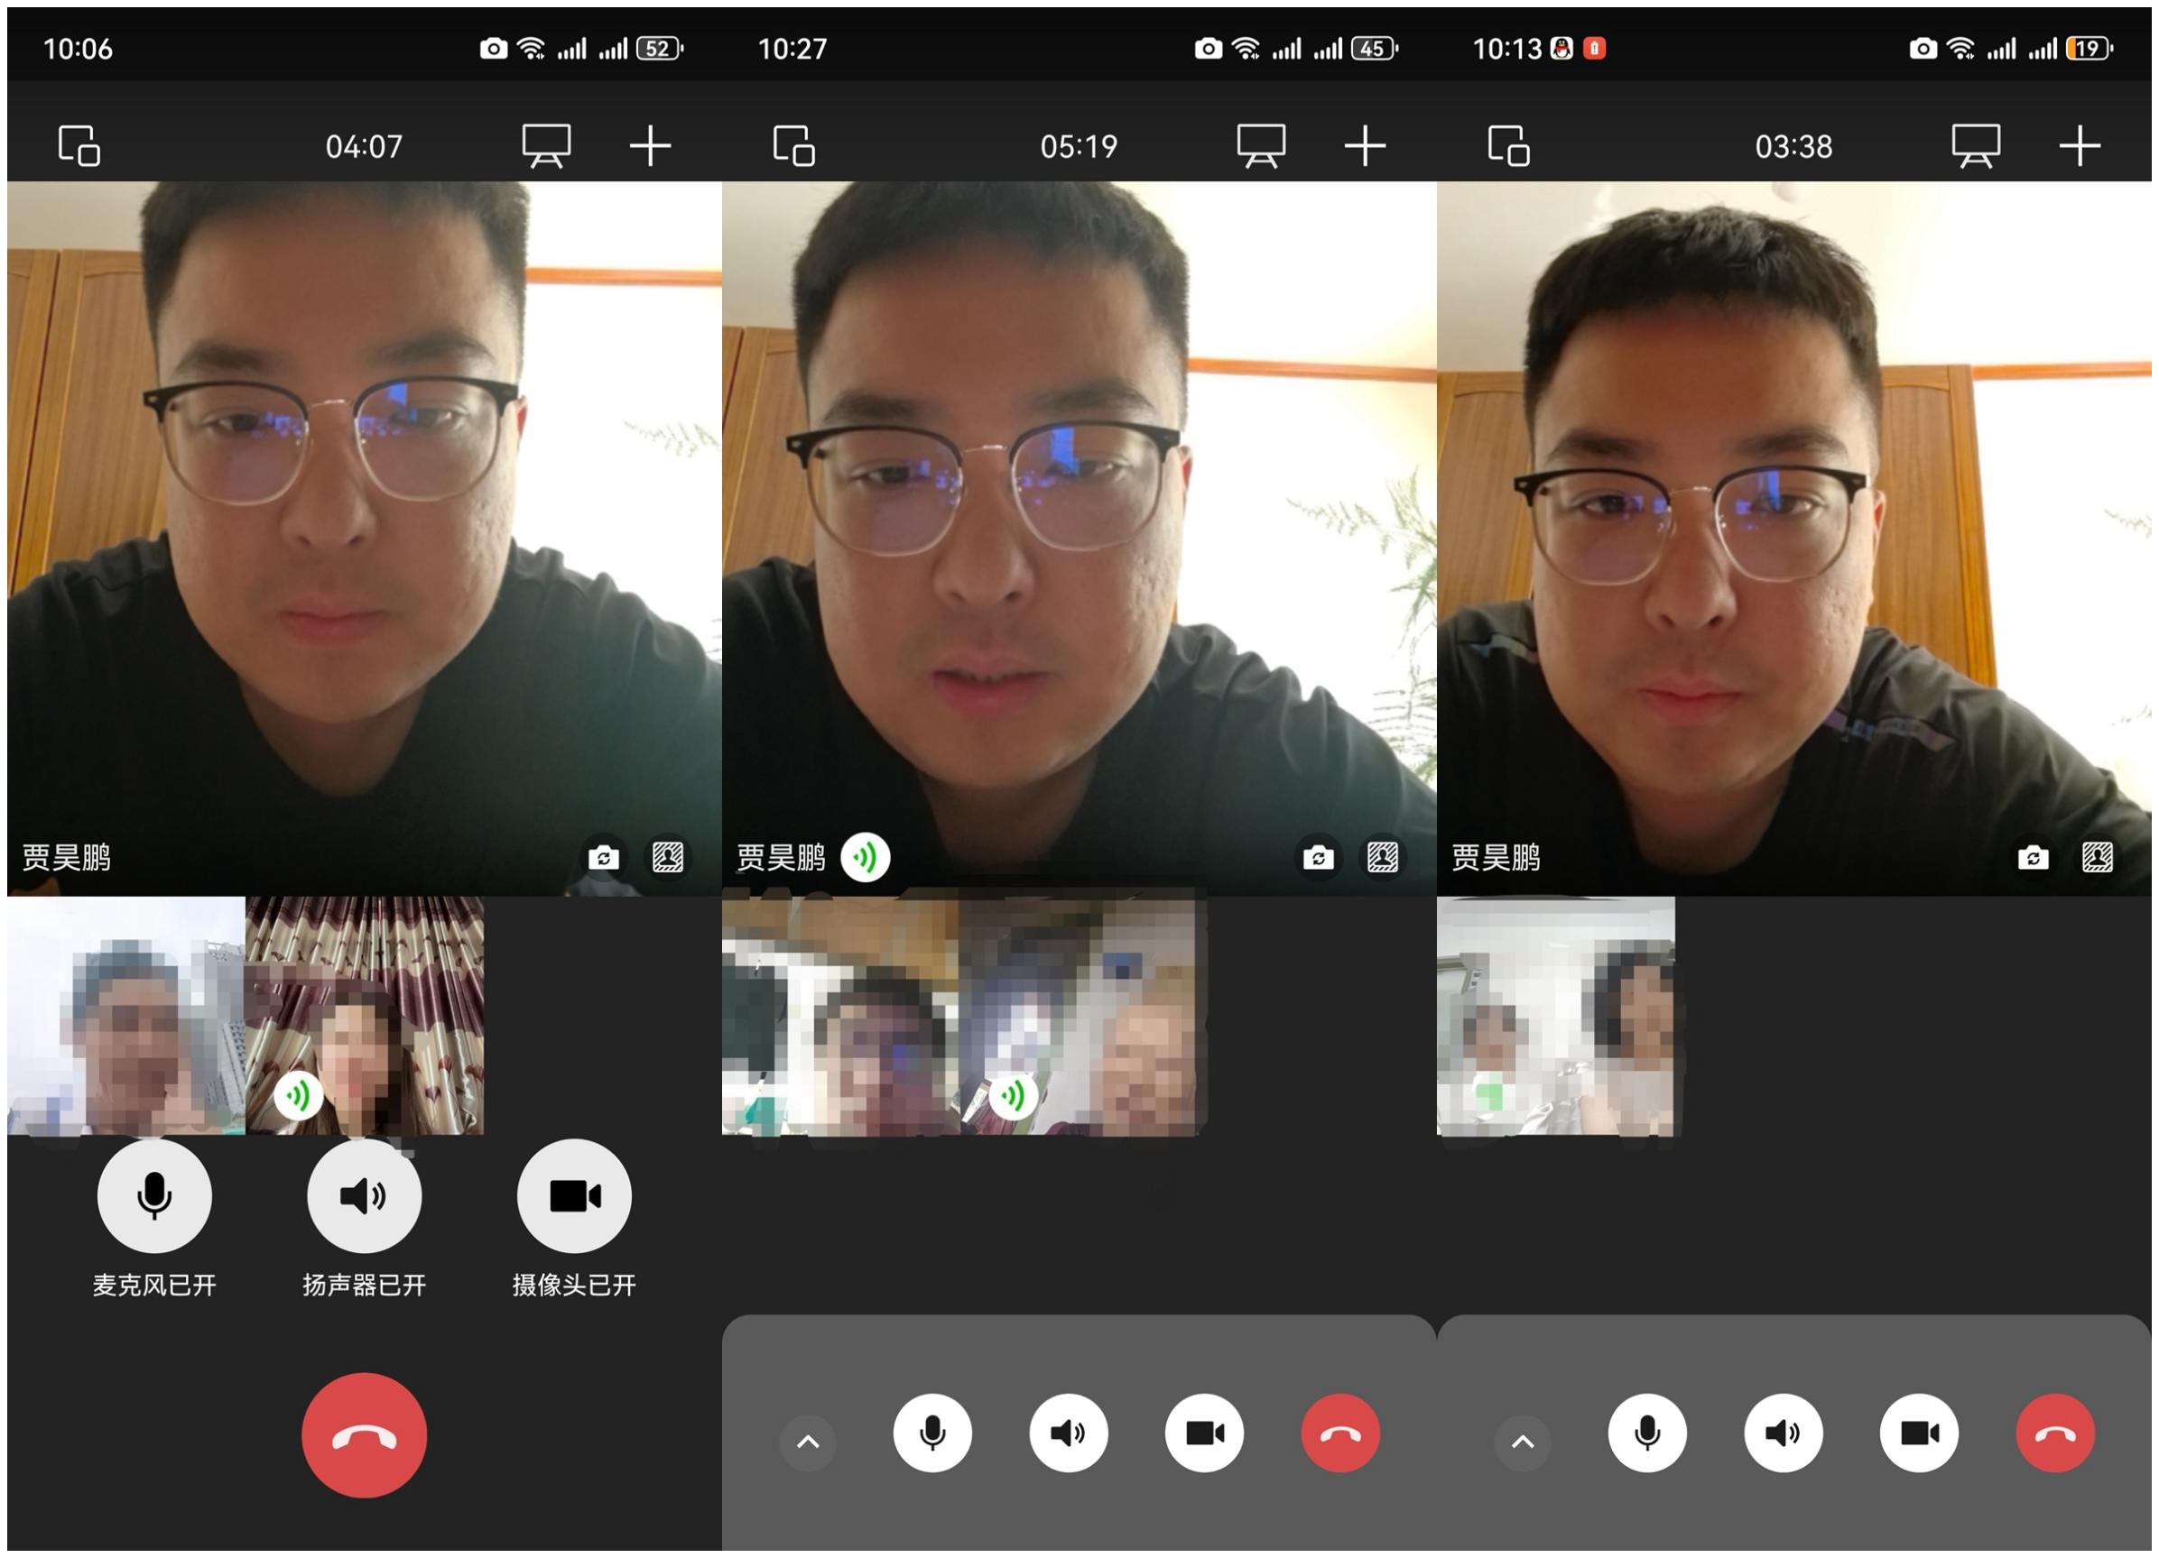Tap speaker button in 05:19 call bar
This screenshot has width=2159, height=1558.
point(1068,1433)
